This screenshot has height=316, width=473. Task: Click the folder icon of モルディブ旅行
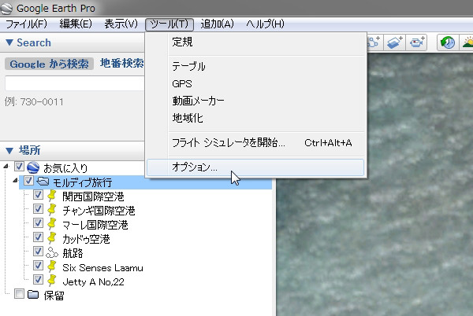coord(43,181)
